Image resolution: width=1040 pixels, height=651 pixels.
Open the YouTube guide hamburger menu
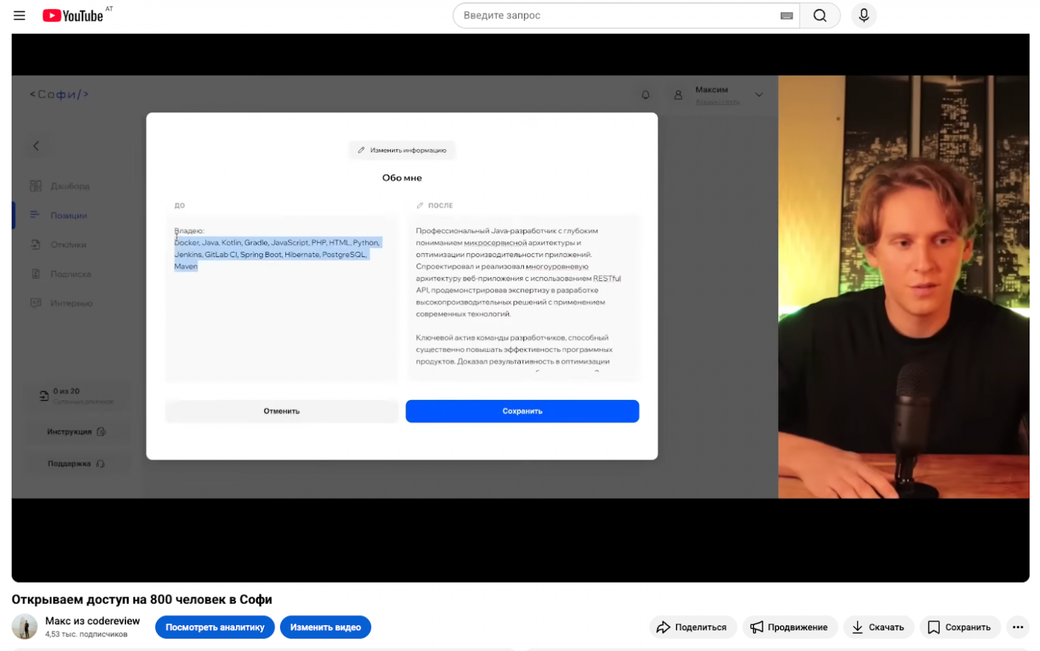(x=19, y=15)
